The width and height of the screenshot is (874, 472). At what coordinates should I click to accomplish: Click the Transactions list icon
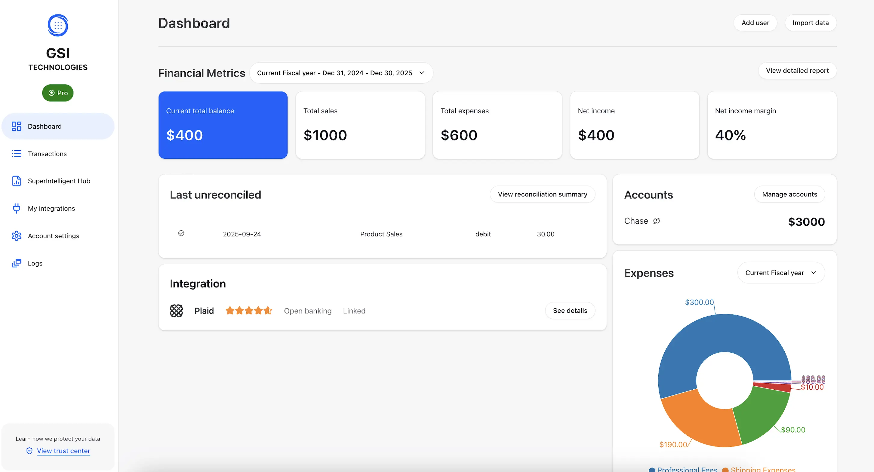[16, 154]
